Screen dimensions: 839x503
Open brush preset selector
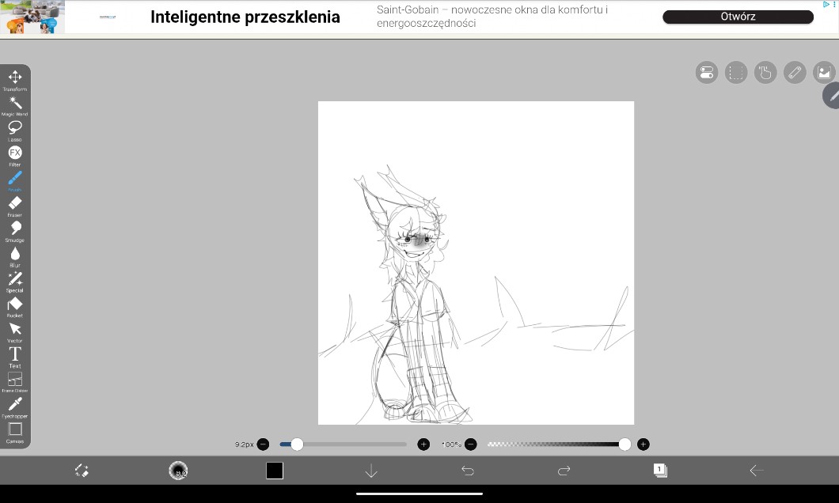pyautogui.click(x=178, y=471)
